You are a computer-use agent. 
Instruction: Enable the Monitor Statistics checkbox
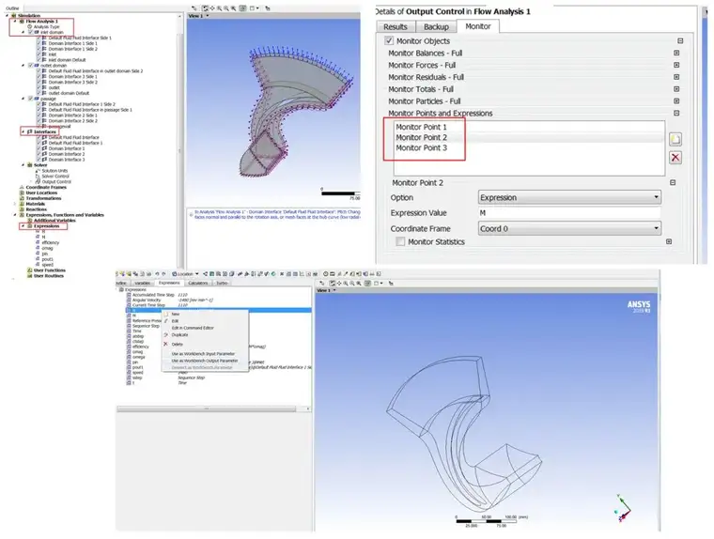pos(400,241)
